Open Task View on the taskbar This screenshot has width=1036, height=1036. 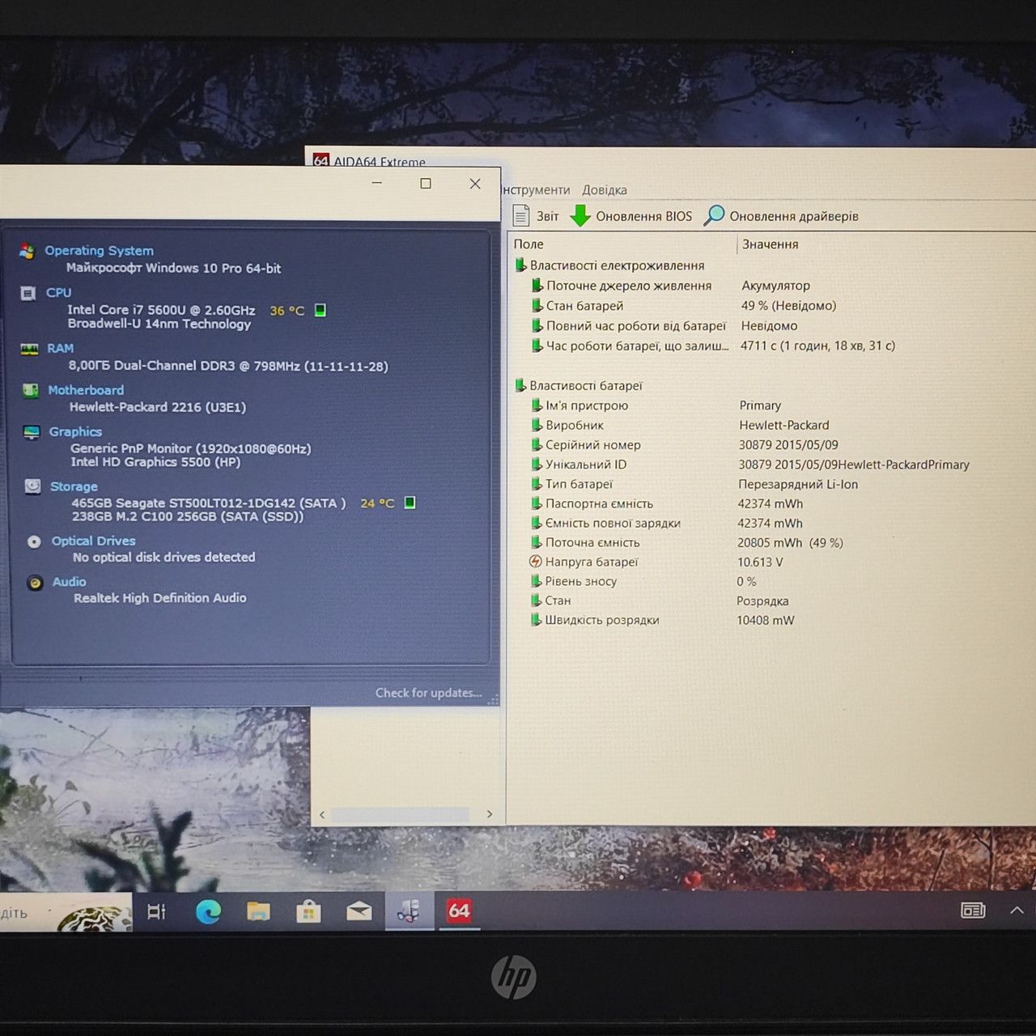[156, 912]
